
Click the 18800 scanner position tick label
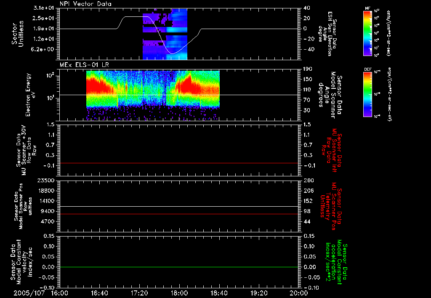pyautogui.click(x=46, y=191)
